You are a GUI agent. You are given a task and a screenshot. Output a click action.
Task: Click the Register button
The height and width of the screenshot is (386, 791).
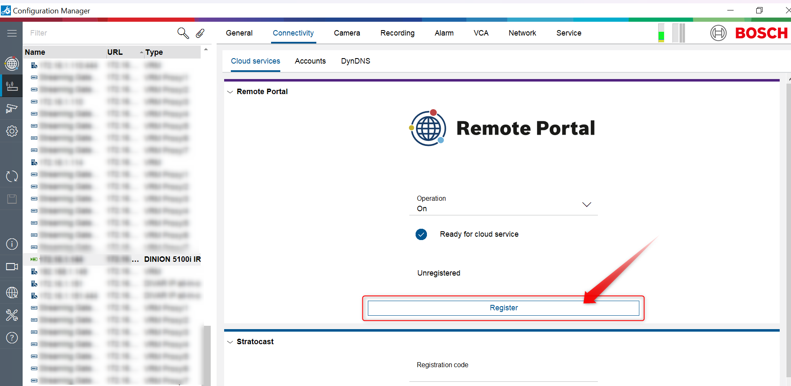[504, 308]
